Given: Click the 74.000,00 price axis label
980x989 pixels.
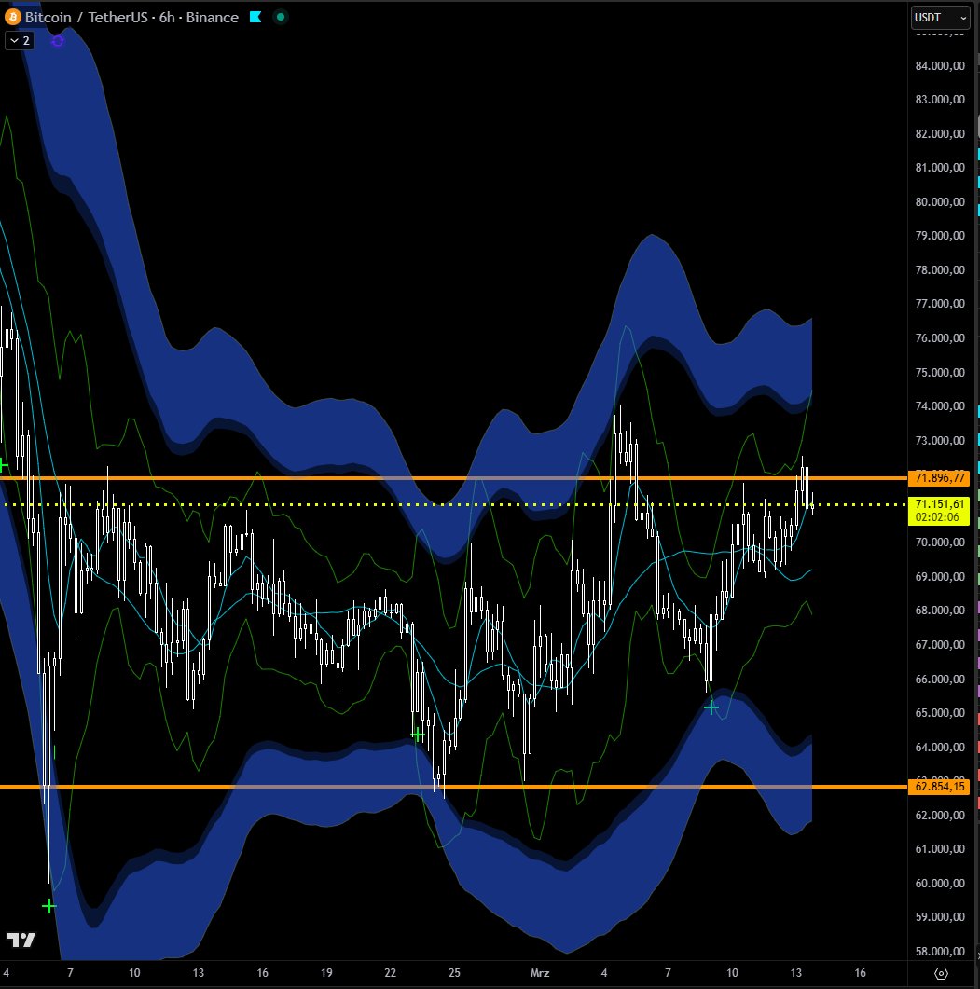Looking at the screenshot, I should (x=940, y=405).
